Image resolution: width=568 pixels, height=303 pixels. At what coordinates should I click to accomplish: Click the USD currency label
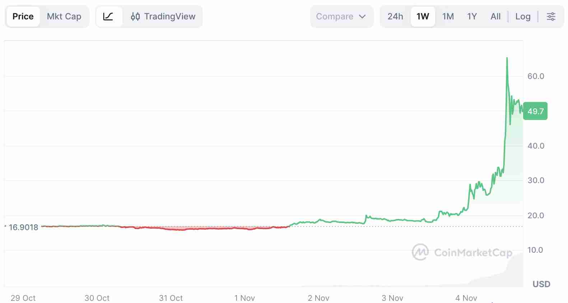pyautogui.click(x=541, y=284)
